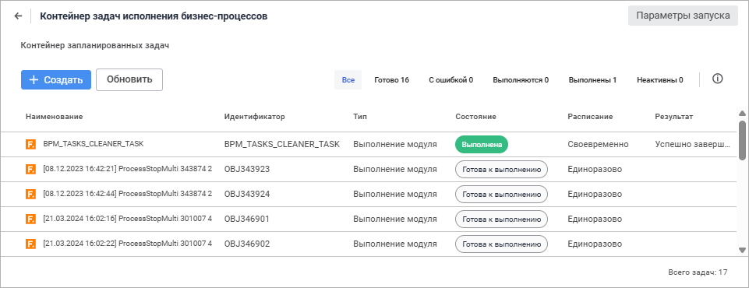Select the С ошибкой 0 filter tab
This screenshot has height=288, width=749.
[451, 79]
